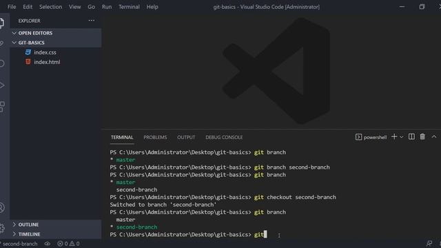Open the Terminal menu
This screenshot has width=441, height=248.
pos(129,7)
